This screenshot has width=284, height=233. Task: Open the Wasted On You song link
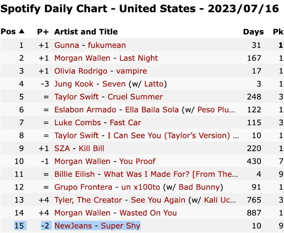pos(148,213)
